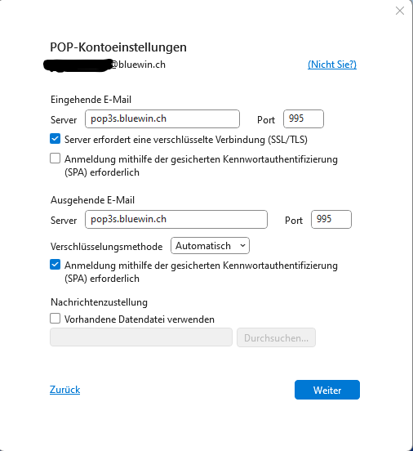This screenshot has height=451, width=413.
Task: Click the Weiter button
Action: pyautogui.click(x=327, y=390)
